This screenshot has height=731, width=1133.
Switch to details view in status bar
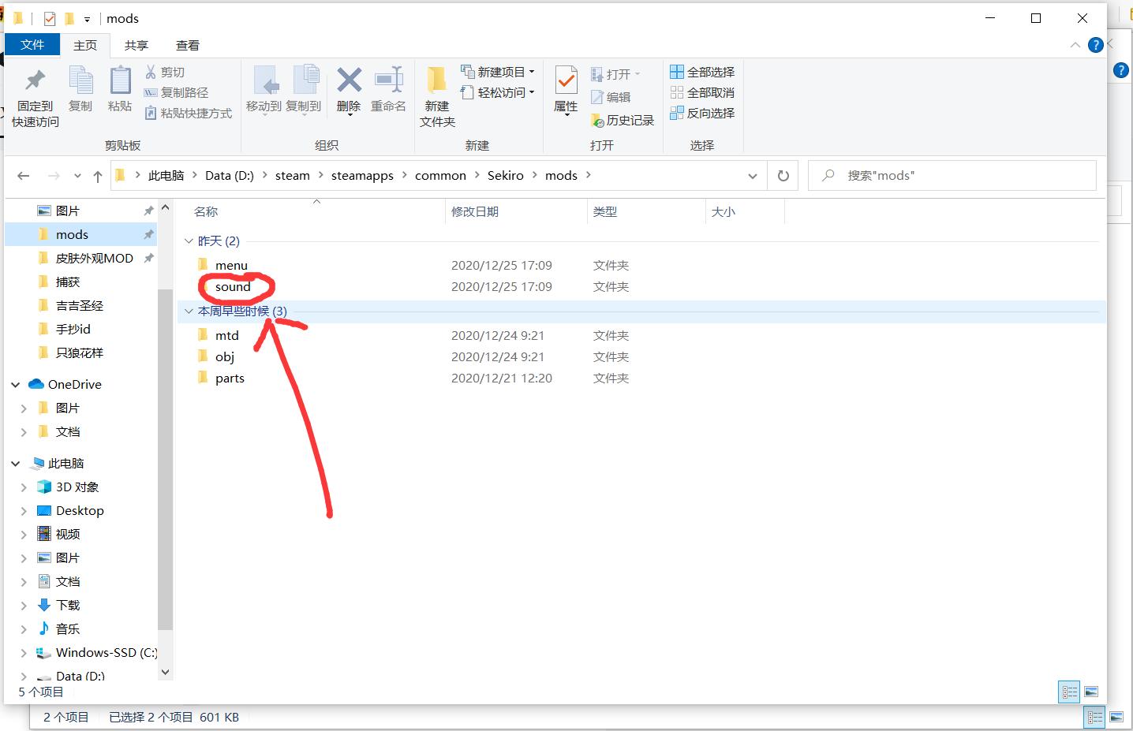point(1069,692)
